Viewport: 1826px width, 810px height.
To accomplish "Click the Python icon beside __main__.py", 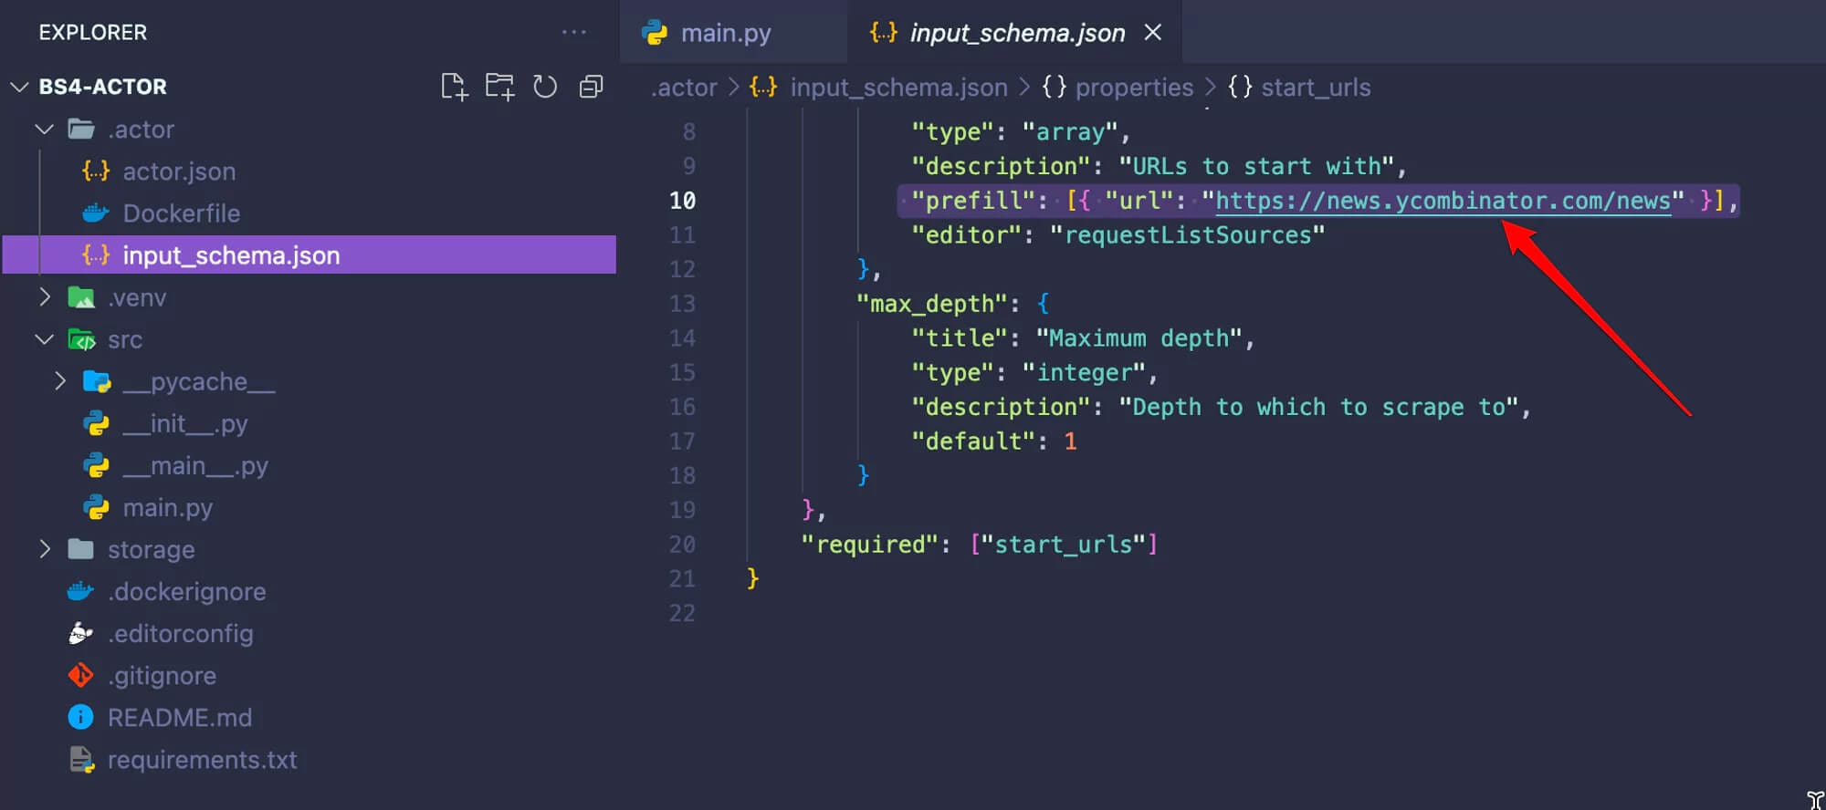I will 96,465.
